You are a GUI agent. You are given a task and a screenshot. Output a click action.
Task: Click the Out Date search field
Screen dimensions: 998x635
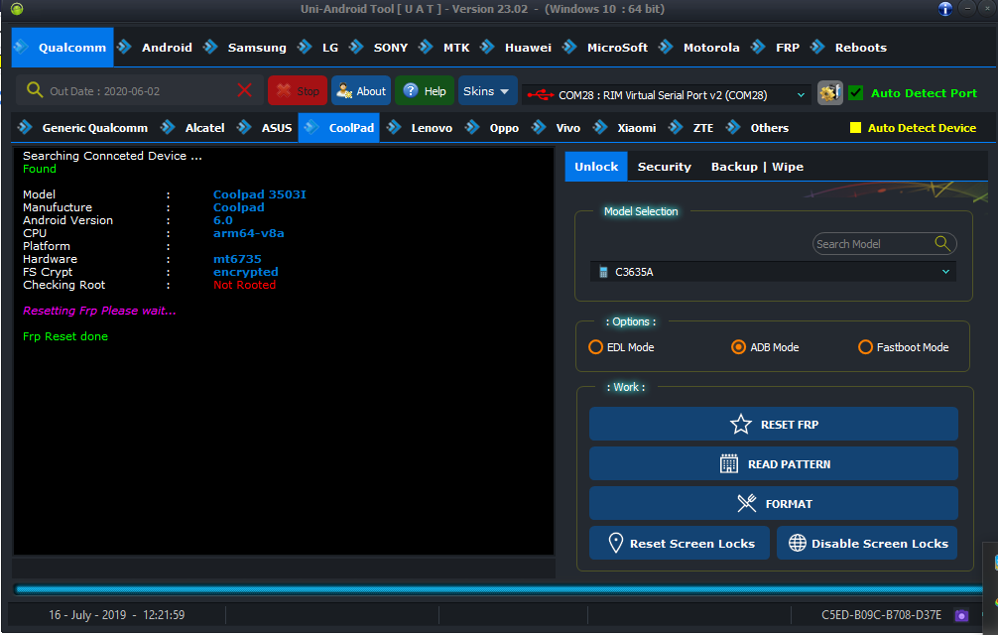coord(140,91)
